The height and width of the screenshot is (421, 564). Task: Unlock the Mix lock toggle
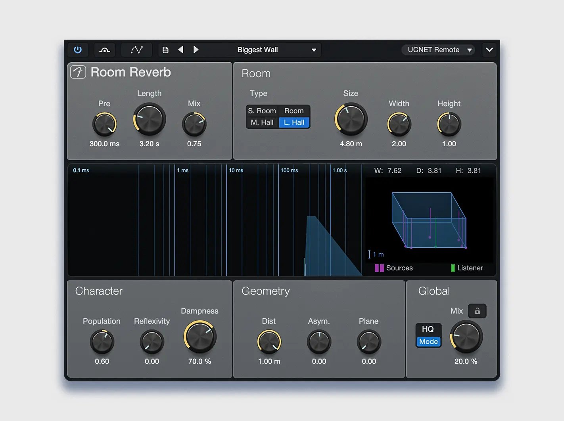[x=477, y=311]
